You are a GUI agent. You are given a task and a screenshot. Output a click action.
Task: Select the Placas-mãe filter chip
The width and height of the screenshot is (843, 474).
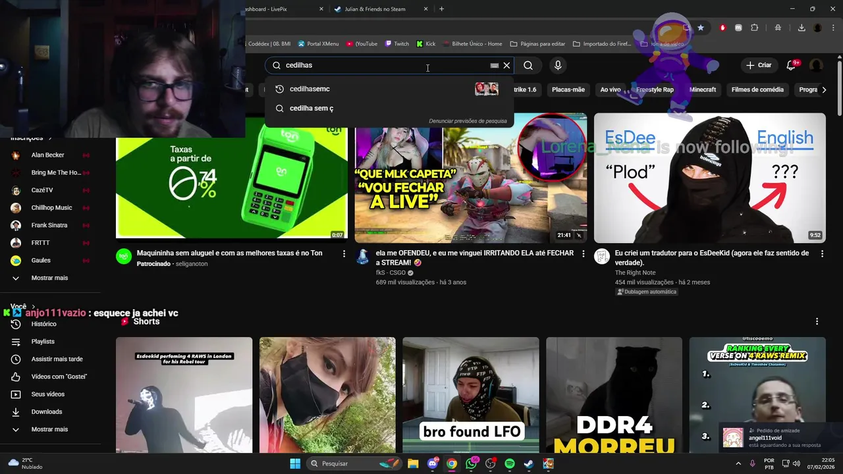(x=568, y=90)
